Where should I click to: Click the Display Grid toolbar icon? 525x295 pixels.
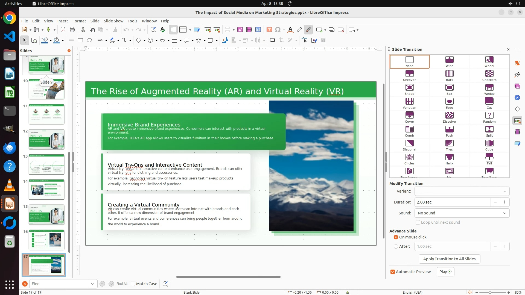point(173,30)
